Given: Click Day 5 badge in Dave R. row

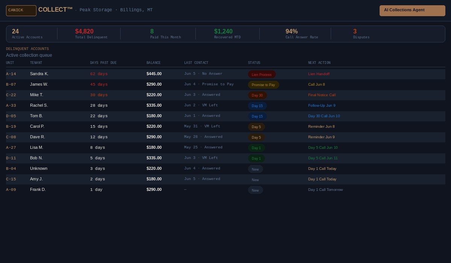Looking at the screenshot, I should coord(256,138).
